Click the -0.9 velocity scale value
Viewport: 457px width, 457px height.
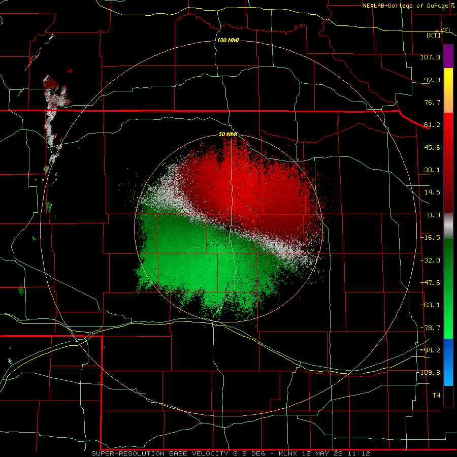[432, 215]
